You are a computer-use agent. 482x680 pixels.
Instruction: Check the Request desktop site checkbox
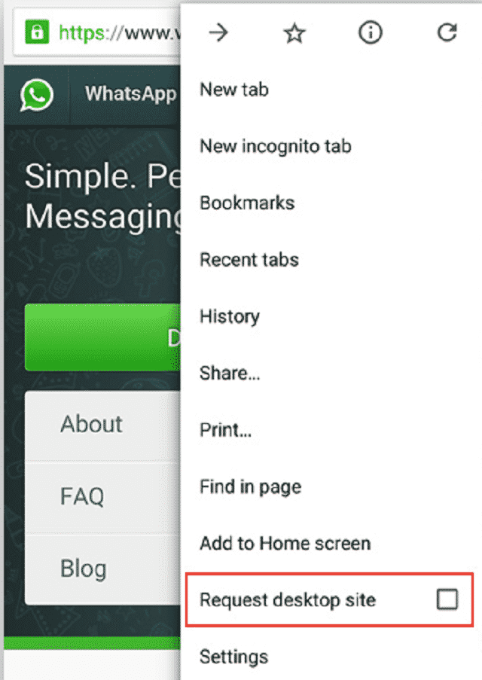pos(447,599)
